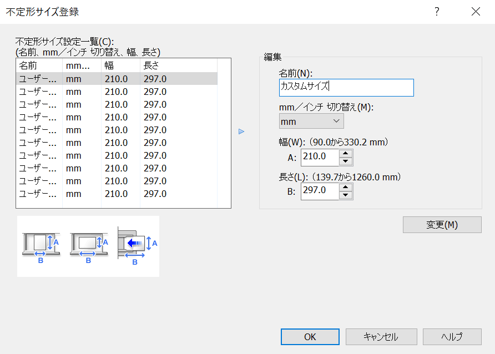Screen dimensions: 495x354
Task: Click the portrait paper orientation diagram
Action: (40, 245)
